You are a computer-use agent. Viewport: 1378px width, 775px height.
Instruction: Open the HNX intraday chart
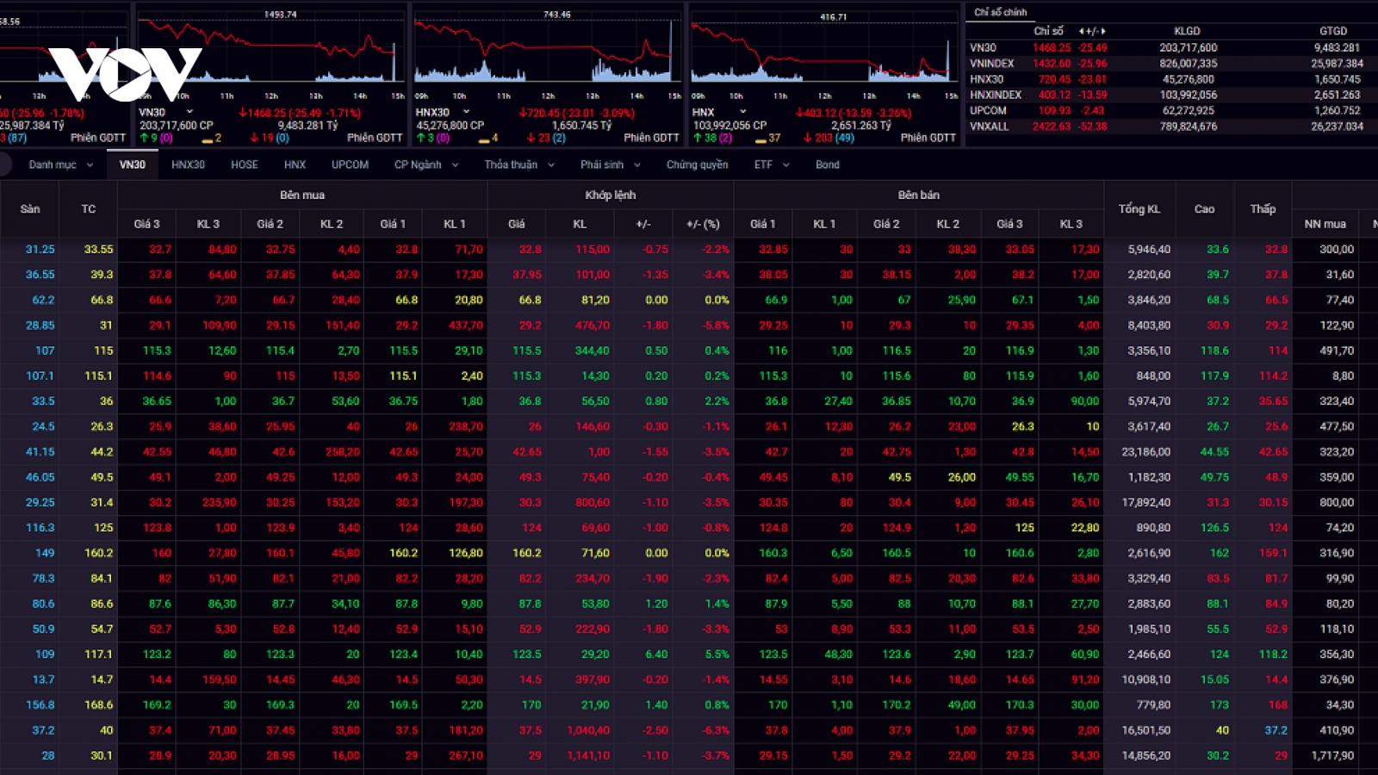pyautogui.click(x=824, y=52)
